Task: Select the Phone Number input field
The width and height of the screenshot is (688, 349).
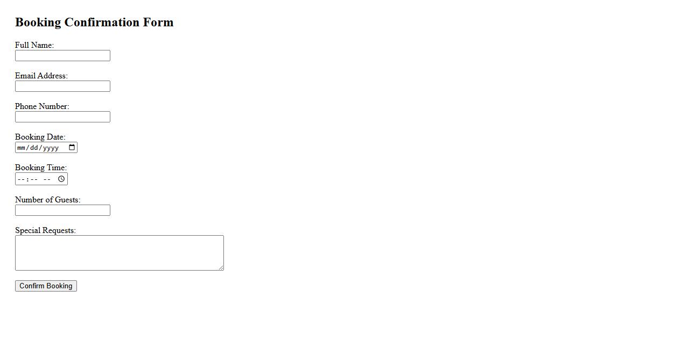Action: (x=62, y=117)
